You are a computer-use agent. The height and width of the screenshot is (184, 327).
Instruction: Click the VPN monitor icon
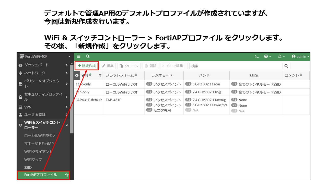tap(21, 107)
